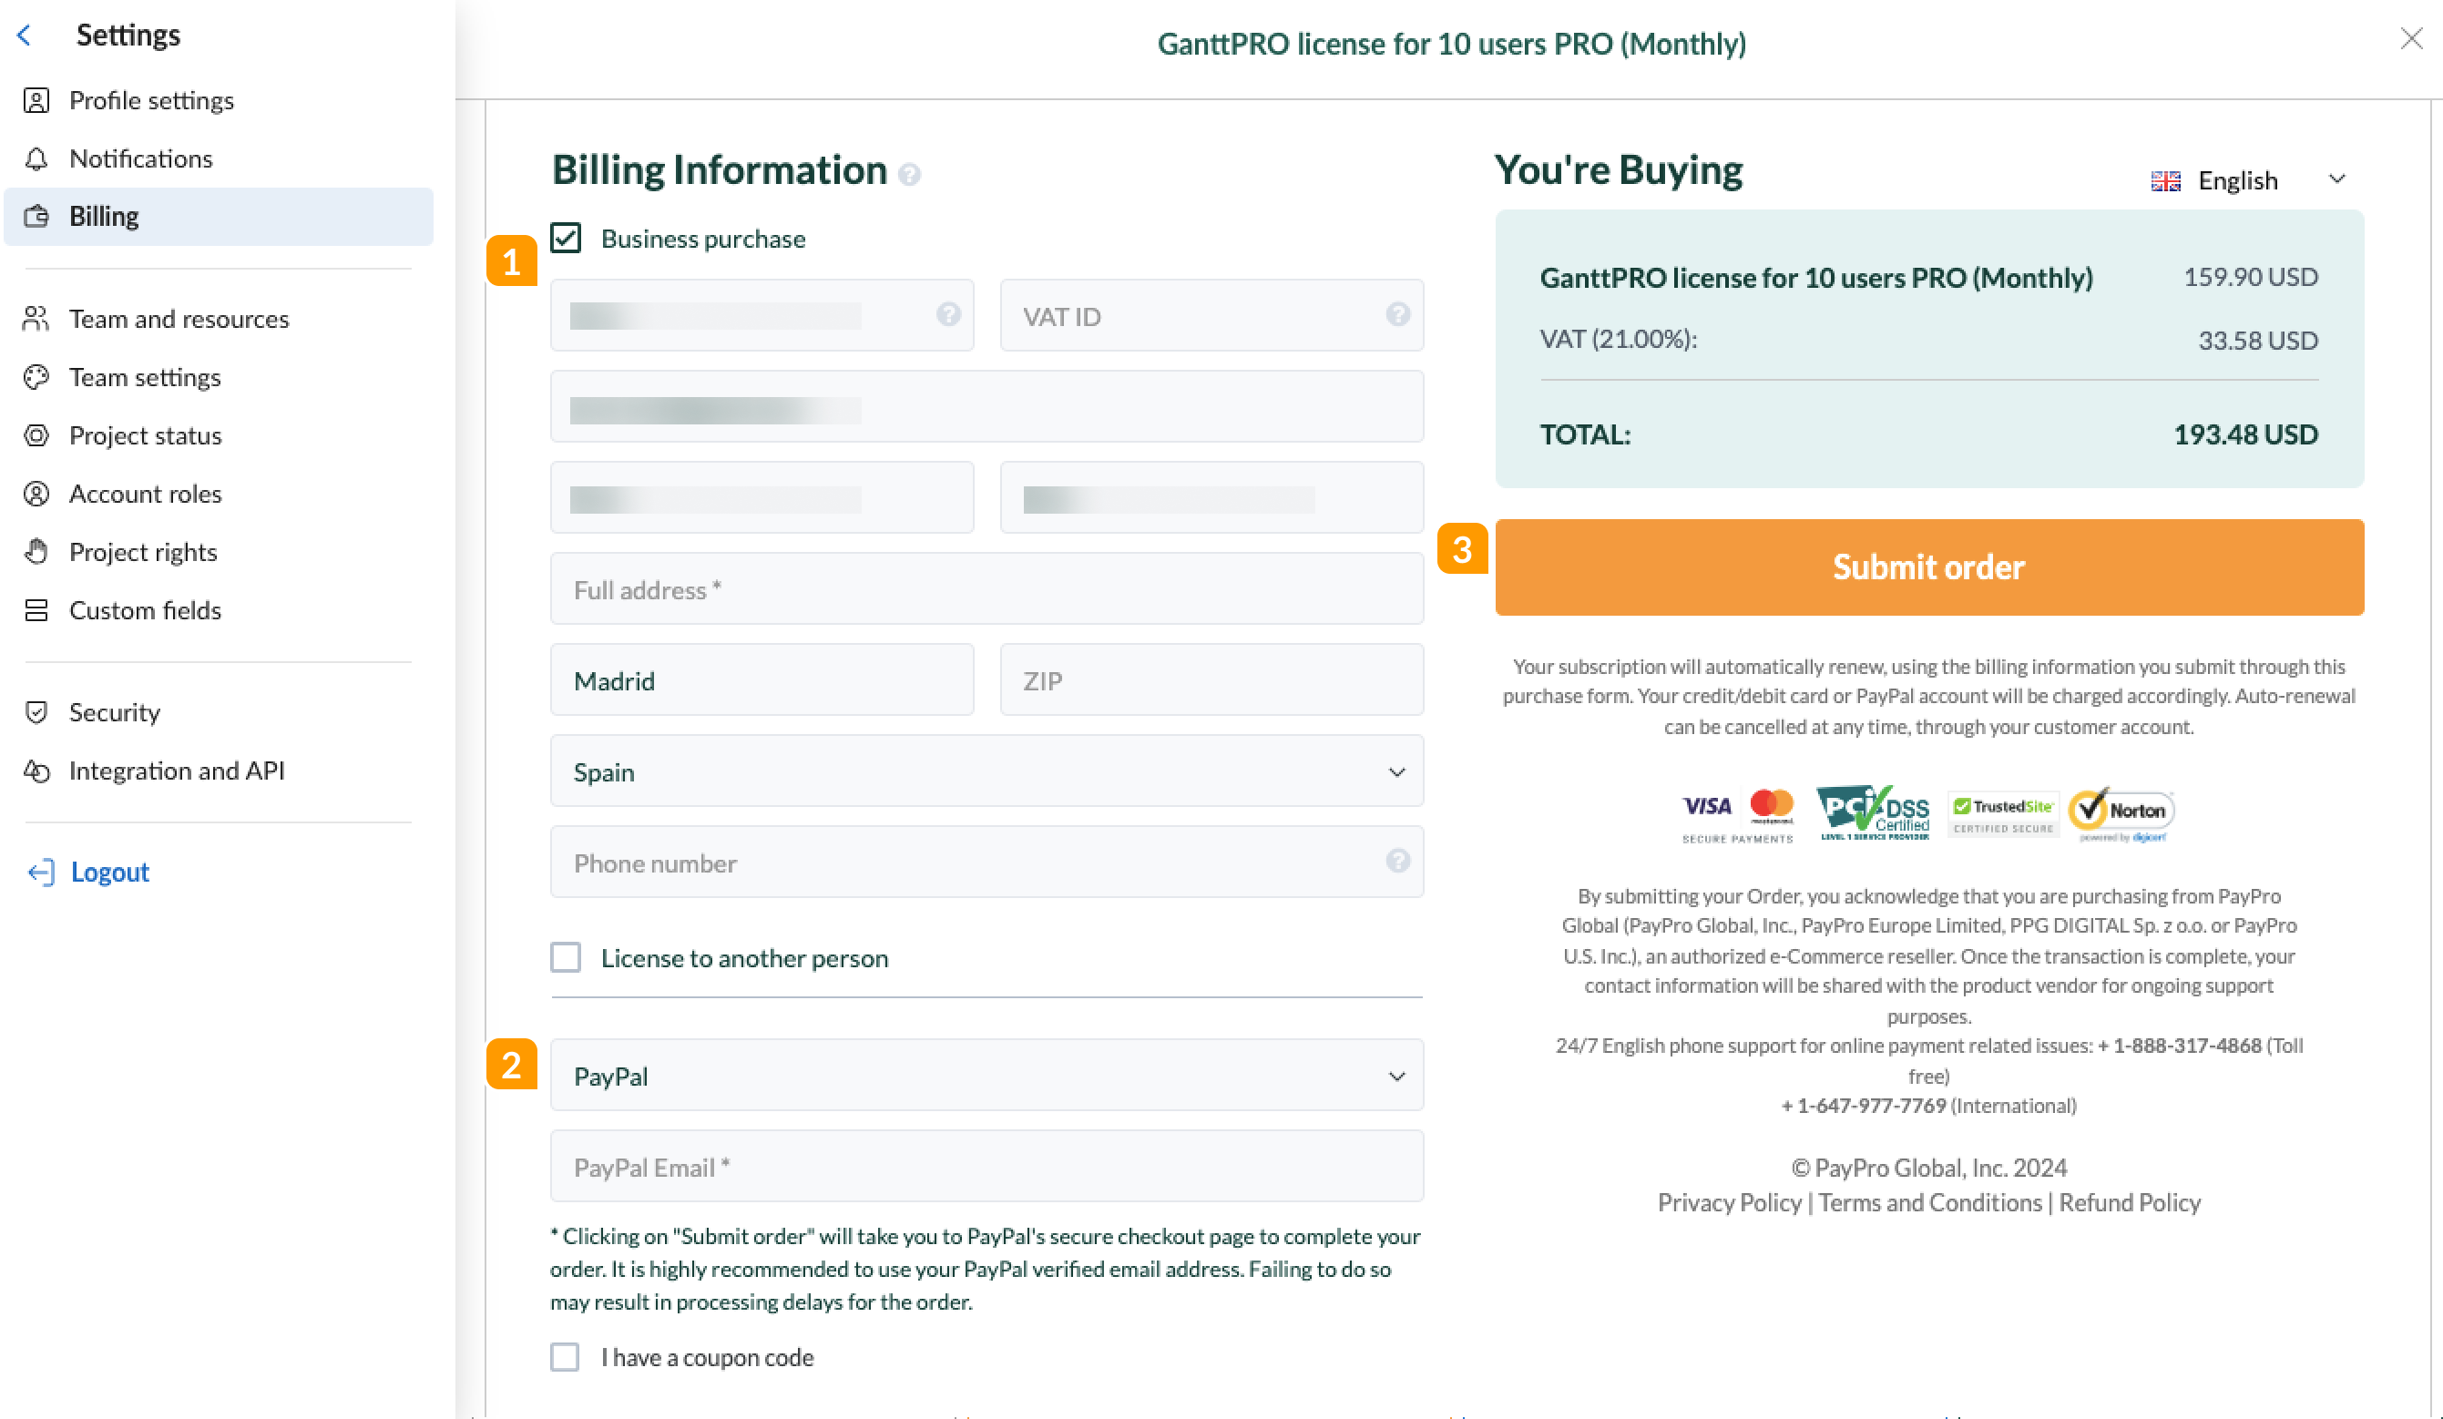Viewport: 2443px width, 1419px height.
Task: Click the ZIP input field
Action: 1211,680
